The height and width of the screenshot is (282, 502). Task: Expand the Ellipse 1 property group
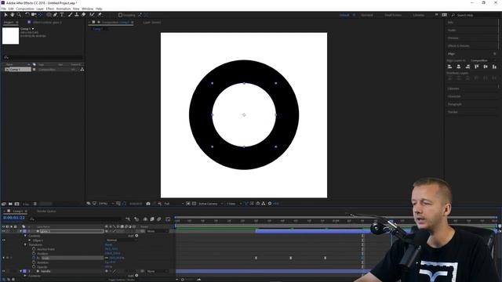click(x=30, y=240)
